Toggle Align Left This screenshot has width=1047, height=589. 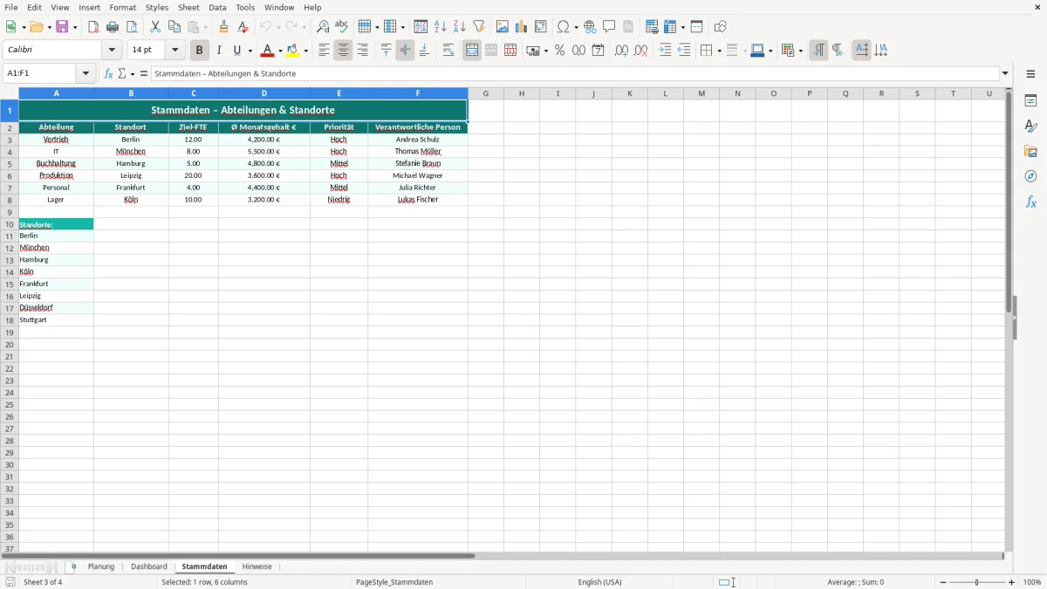[x=324, y=51]
